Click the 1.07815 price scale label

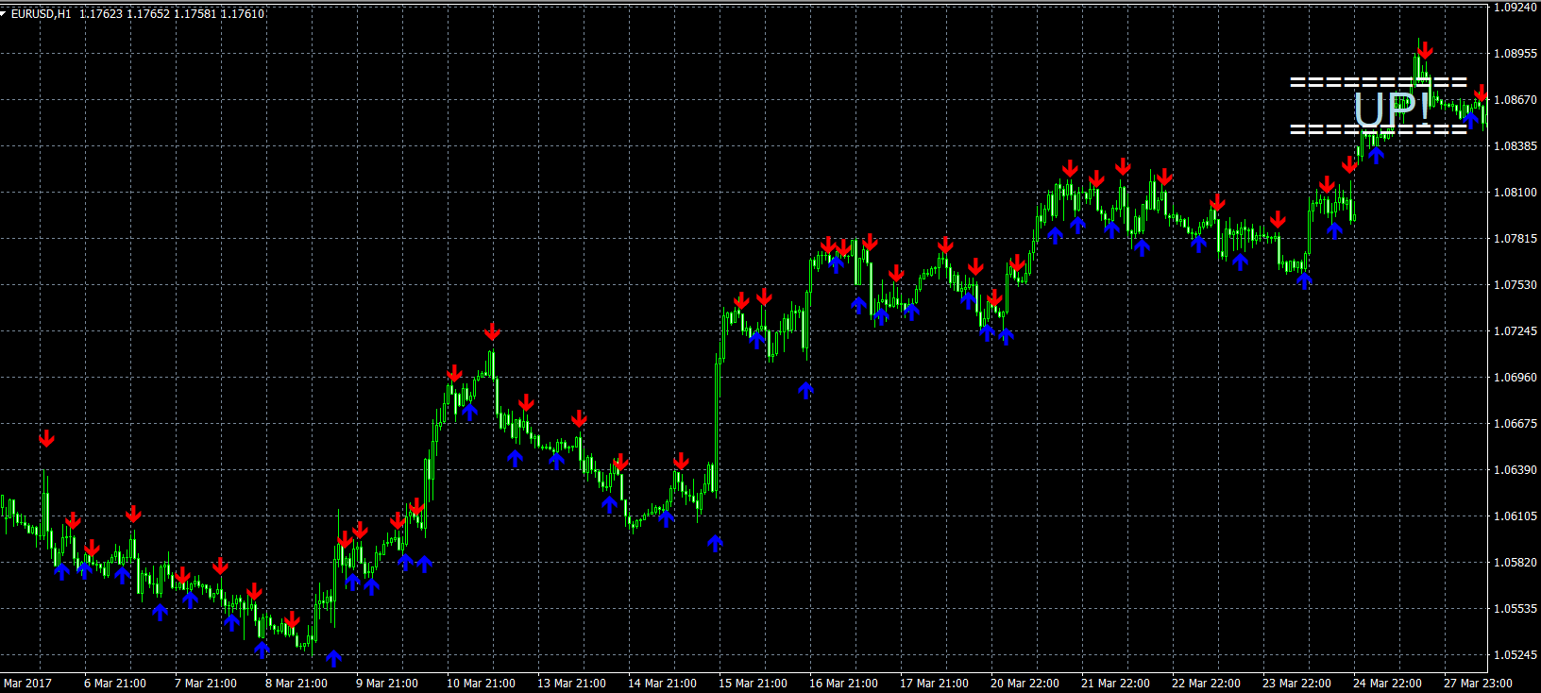point(1516,239)
